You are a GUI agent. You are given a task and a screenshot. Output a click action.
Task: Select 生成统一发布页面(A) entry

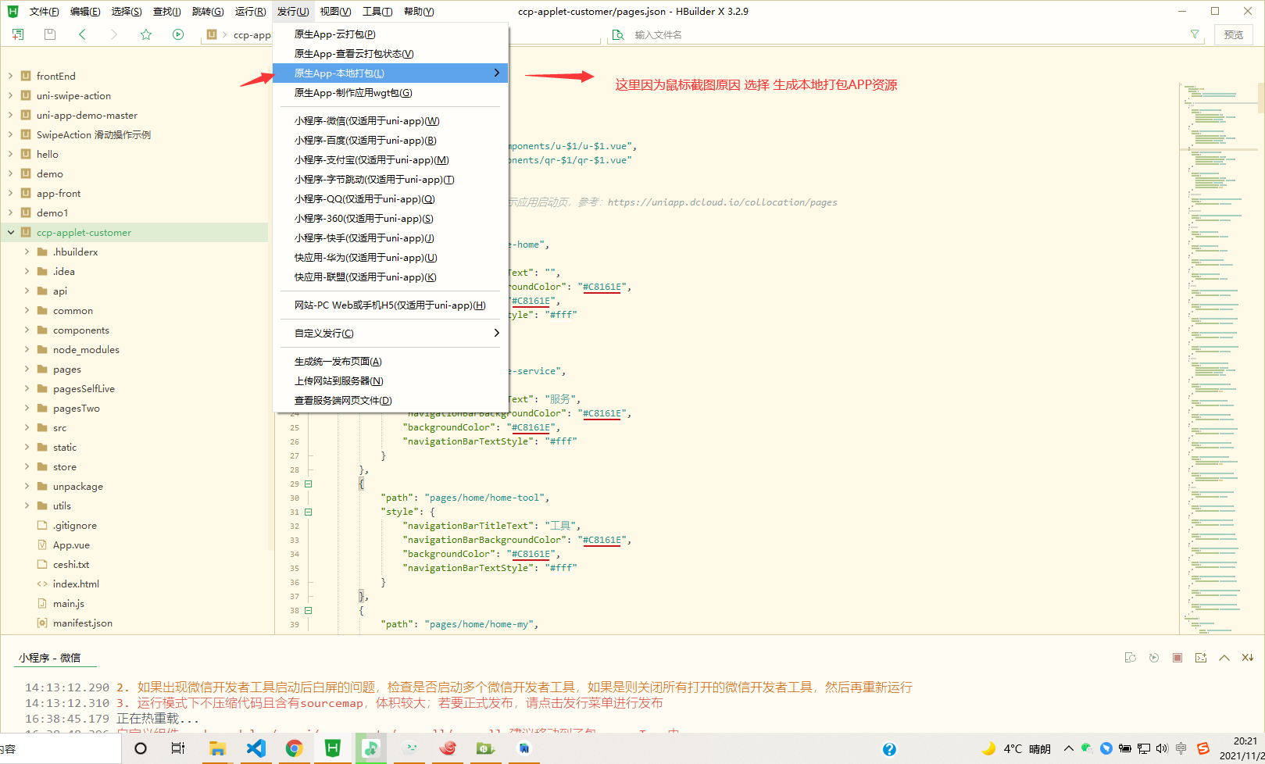coord(390,362)
